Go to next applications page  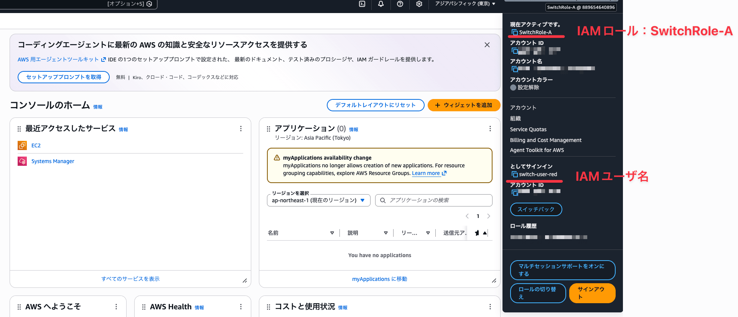tap(489, 216)
